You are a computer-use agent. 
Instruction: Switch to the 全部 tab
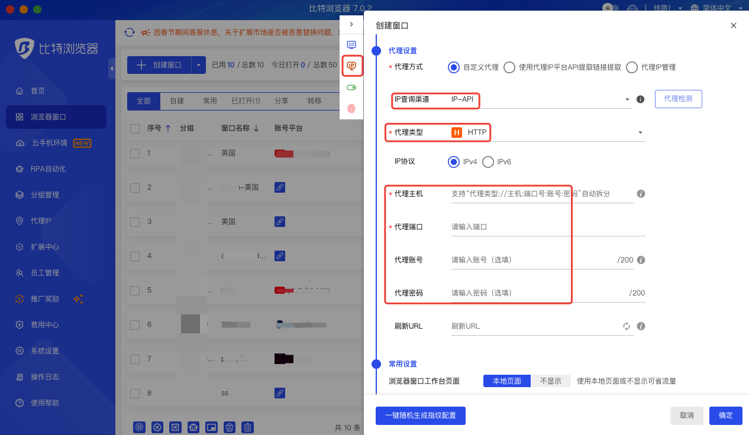[144, 101]
